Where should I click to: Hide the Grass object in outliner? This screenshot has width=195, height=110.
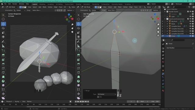tap(190, 36)
